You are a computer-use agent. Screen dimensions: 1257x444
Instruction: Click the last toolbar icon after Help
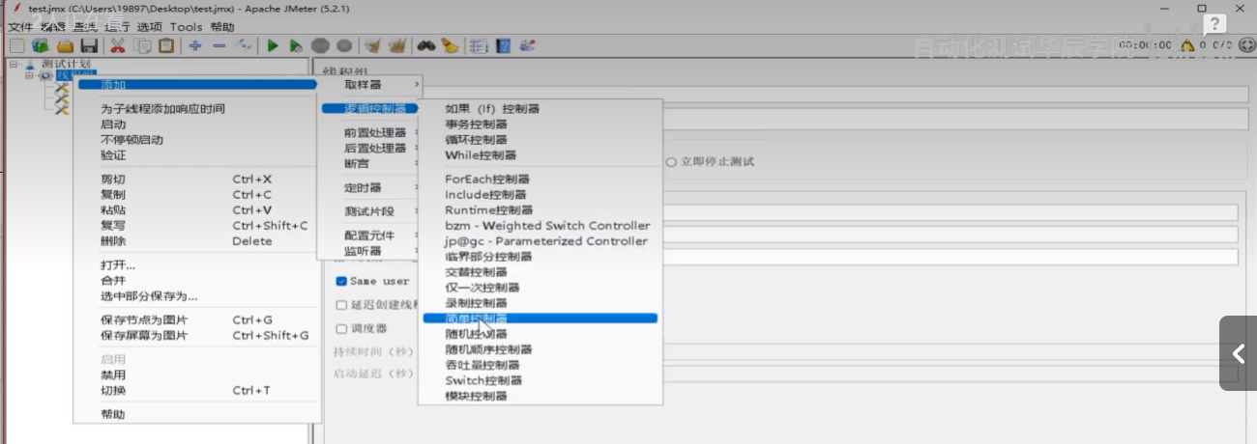click(x=528, y=45)
